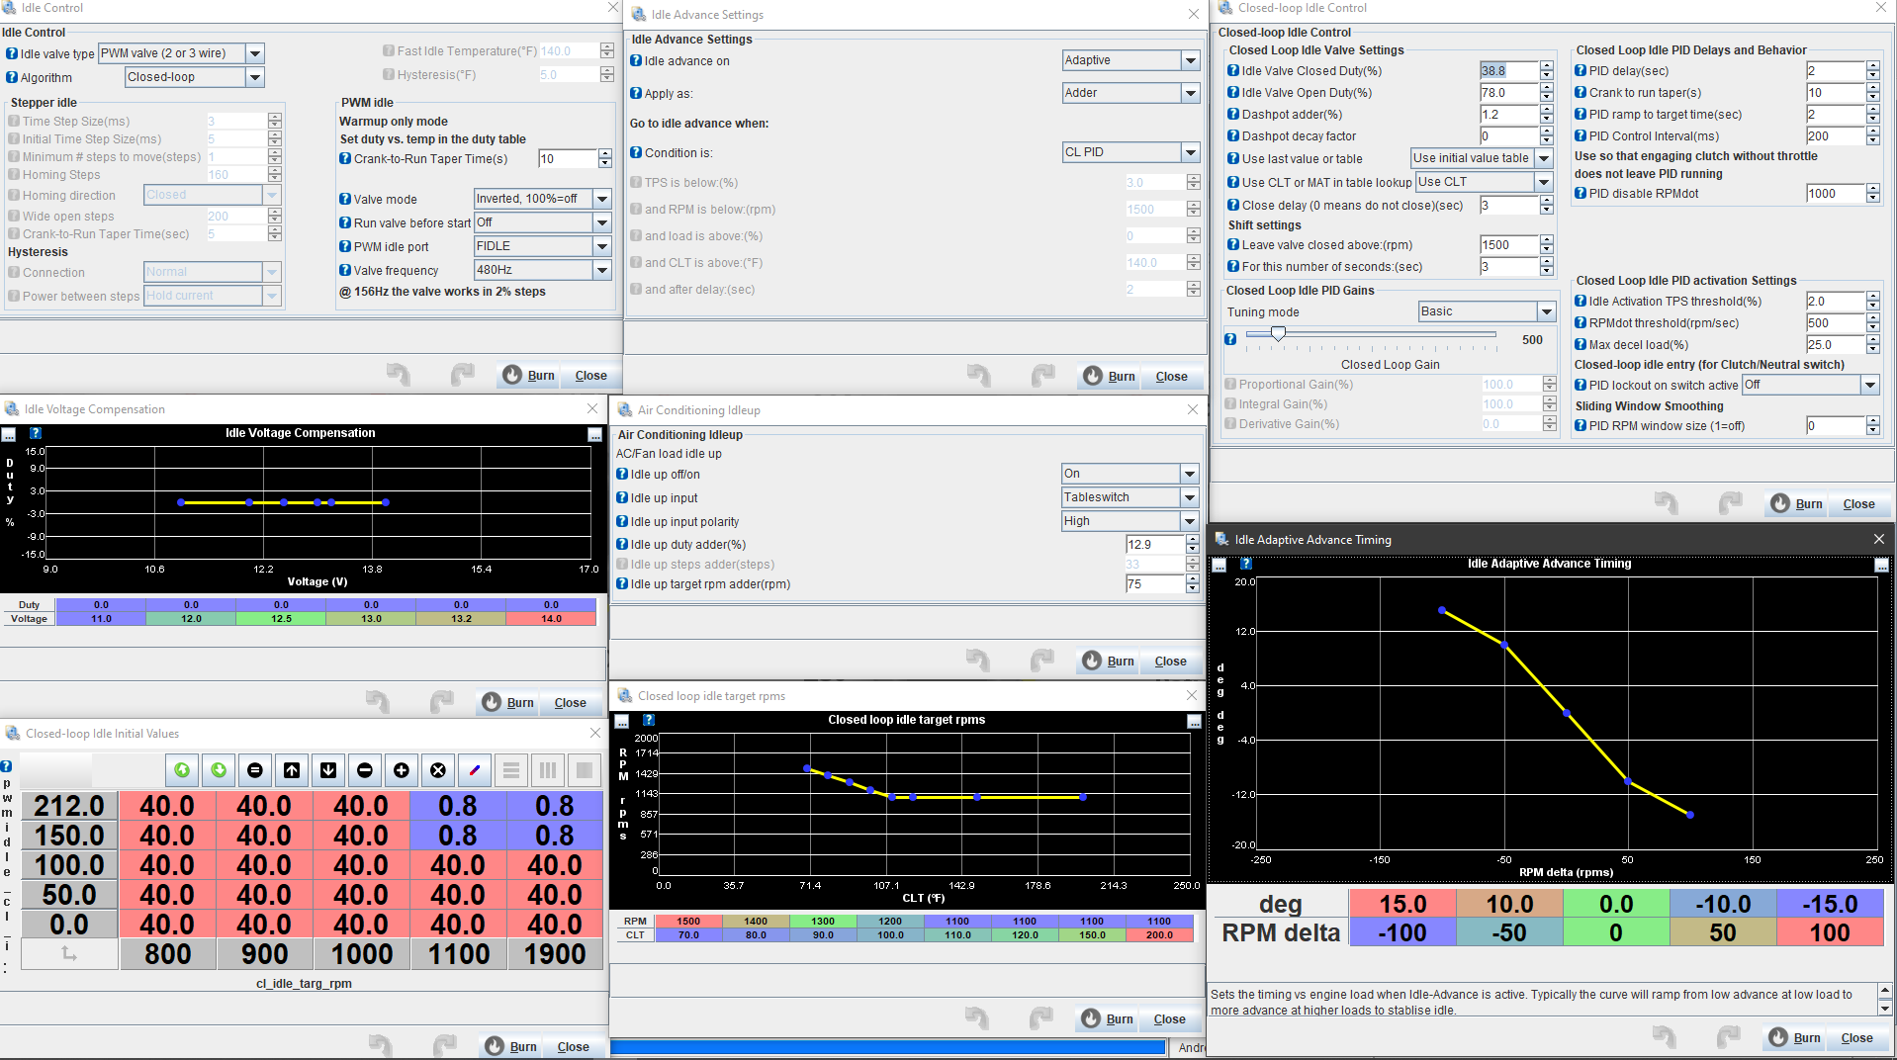The image size is (1897, 1060).
Task: Click the help icon on the Idle Voltage Compensation graph
Action: coord(36,433)
